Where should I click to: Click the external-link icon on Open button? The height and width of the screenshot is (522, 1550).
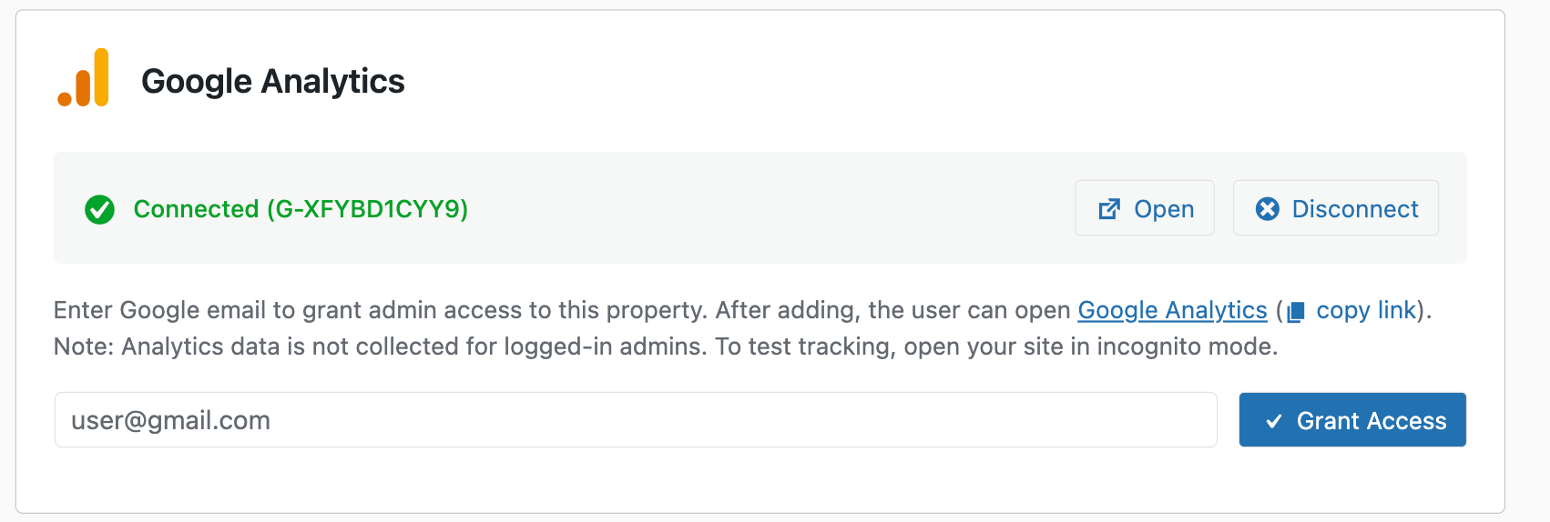(1109, 209)
